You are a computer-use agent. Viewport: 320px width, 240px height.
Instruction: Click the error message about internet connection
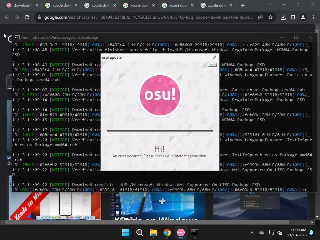click(160, 156)
